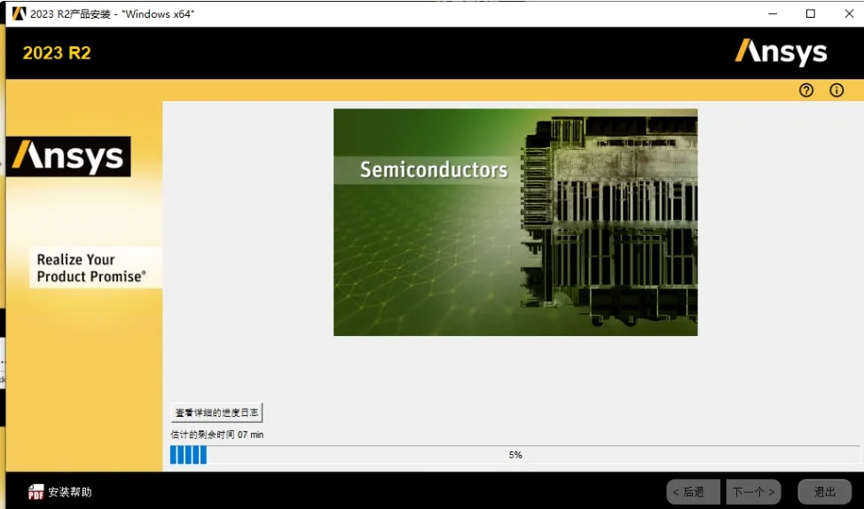864x509 pixels.
Task: Click 查看详细的进度日志 button
Action: coord(216,412)
